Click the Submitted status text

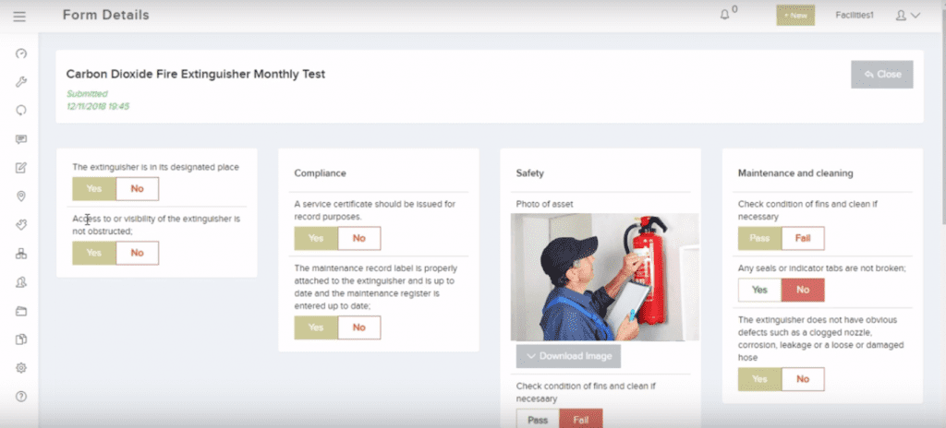click(87, 94)
